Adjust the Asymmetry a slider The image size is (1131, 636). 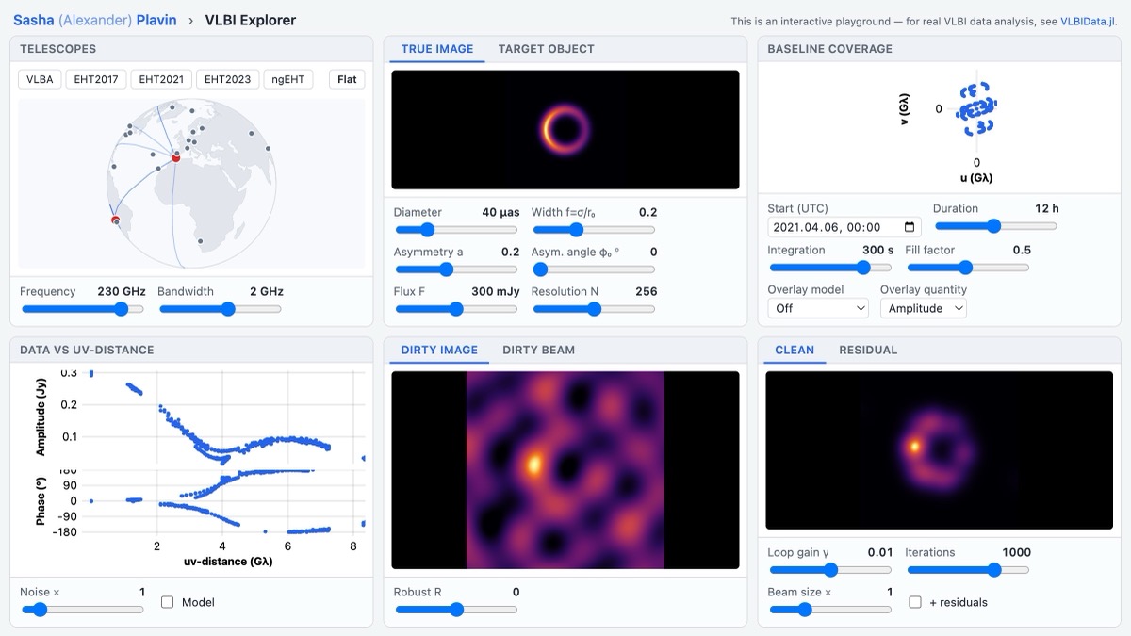(x=455, y=269)
